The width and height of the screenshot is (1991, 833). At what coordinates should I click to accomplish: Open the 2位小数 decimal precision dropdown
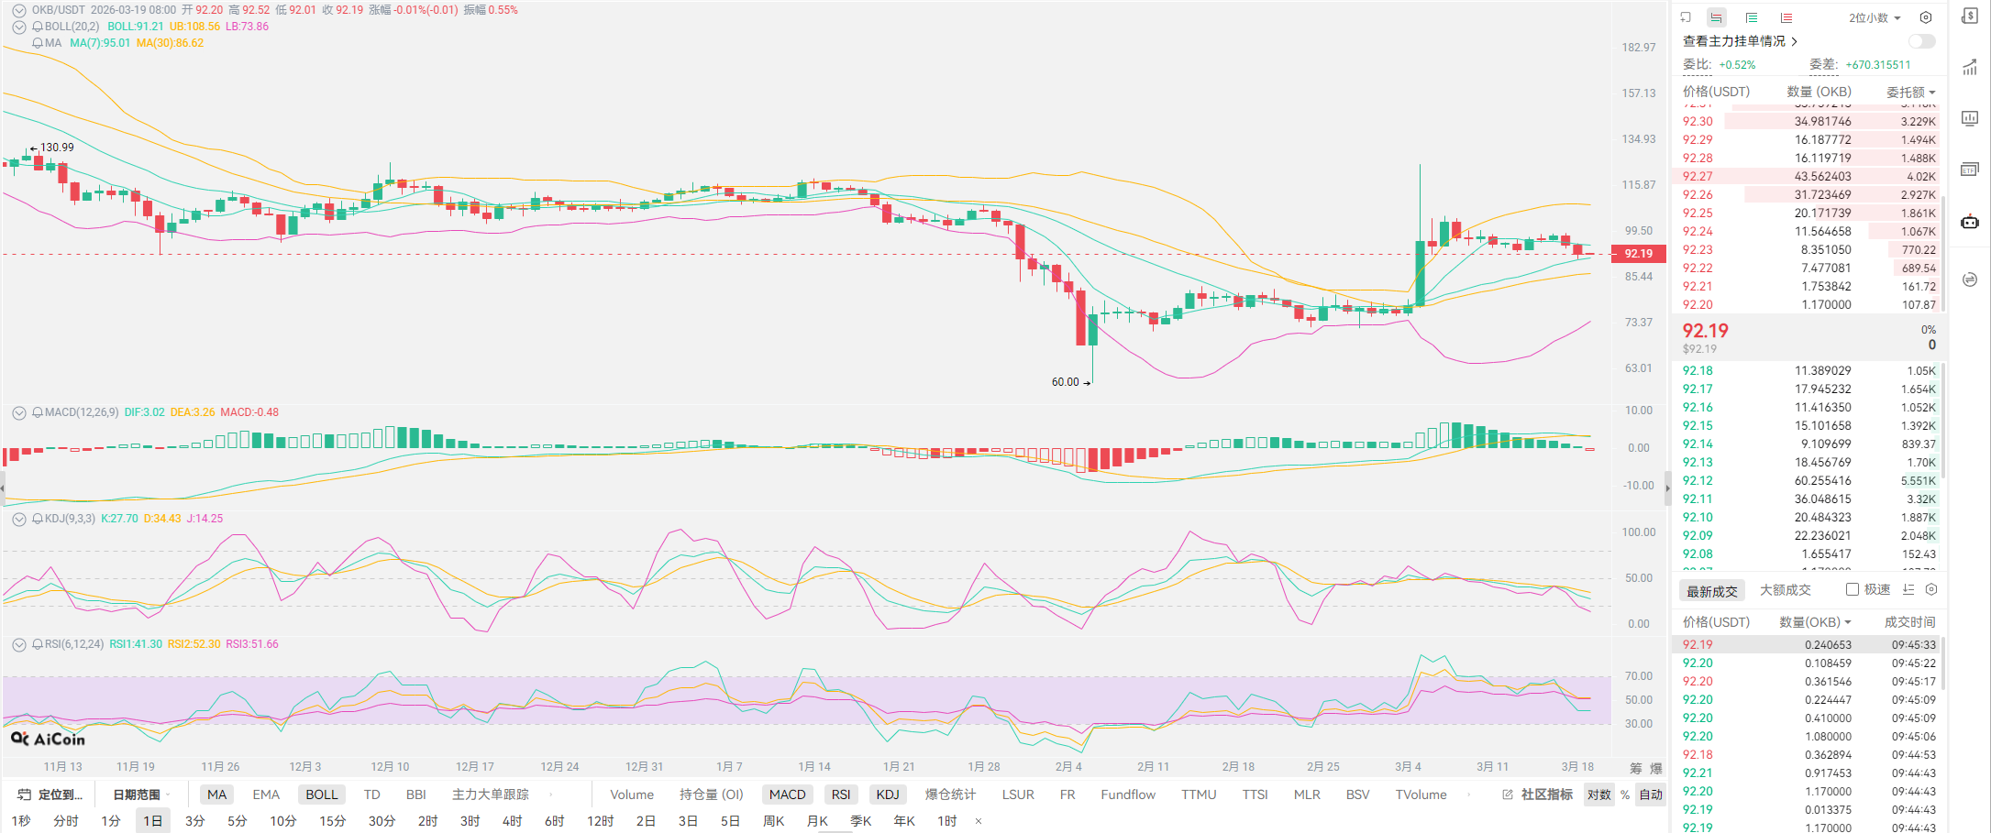coord(1875,17)
